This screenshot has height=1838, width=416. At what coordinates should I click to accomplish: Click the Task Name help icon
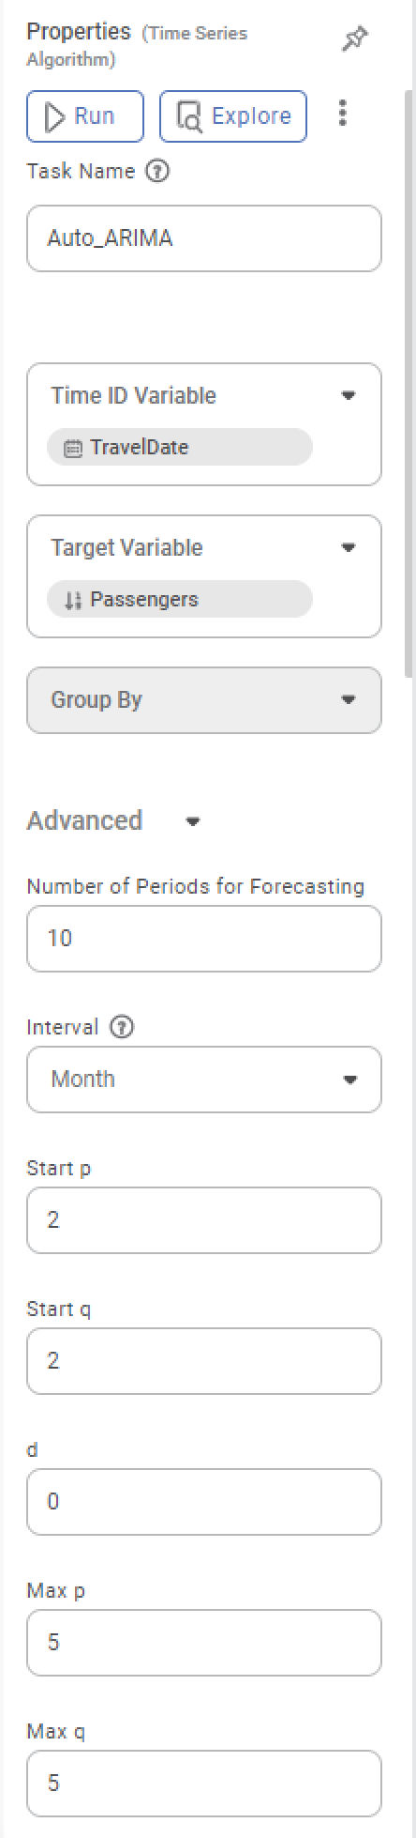(158, 172)
